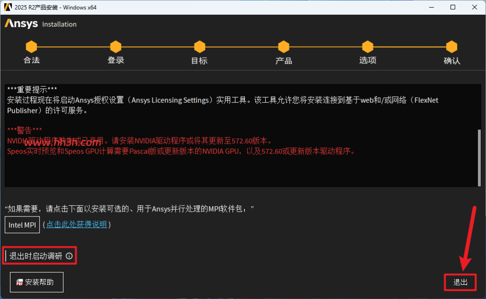Install the Intel MPI package
Viewport: 486px width, 299px height.
click(22, 225)
